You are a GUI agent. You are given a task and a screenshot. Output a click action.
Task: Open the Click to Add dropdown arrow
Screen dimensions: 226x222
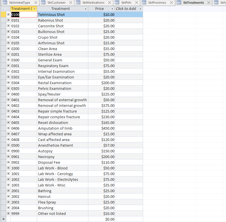(x=140, y=9)
